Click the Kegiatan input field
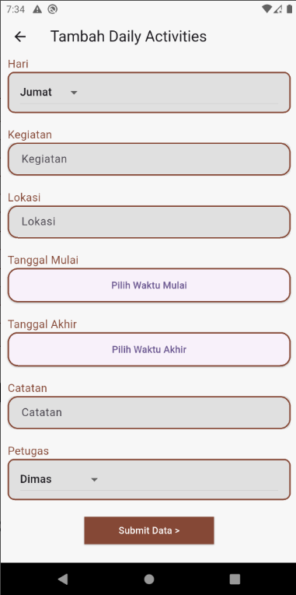Screen dimensions: 296x595 [149, 159]
